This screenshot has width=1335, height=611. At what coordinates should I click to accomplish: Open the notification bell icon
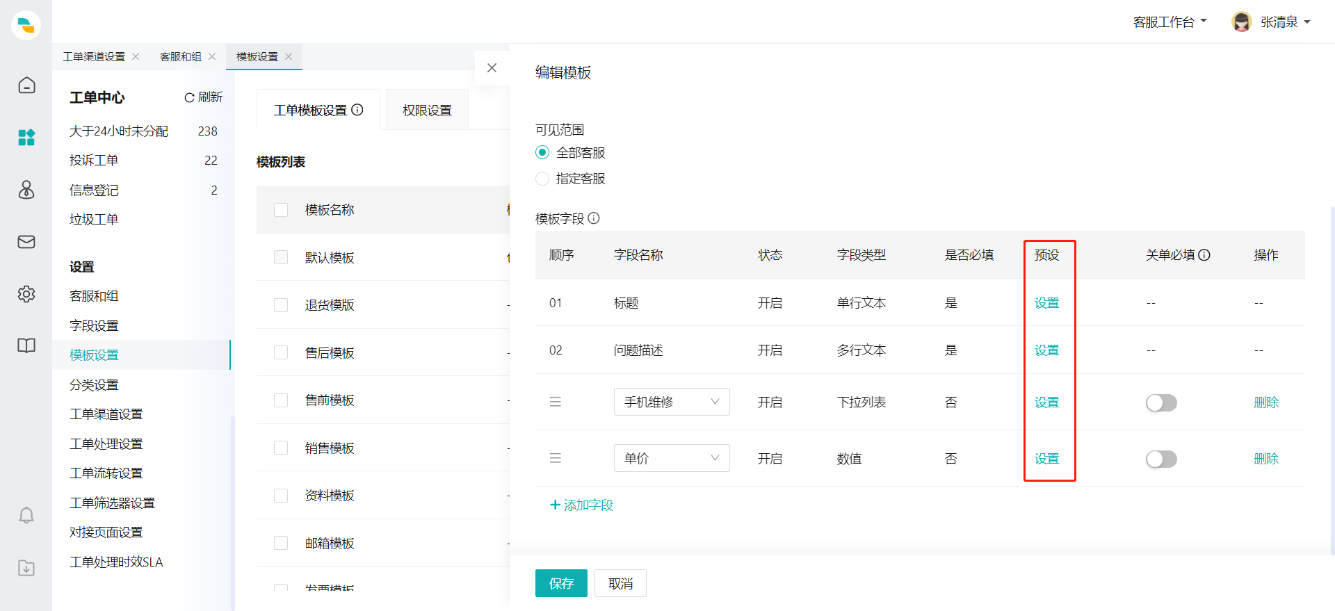pyautogui.click(x=26, y=515)
